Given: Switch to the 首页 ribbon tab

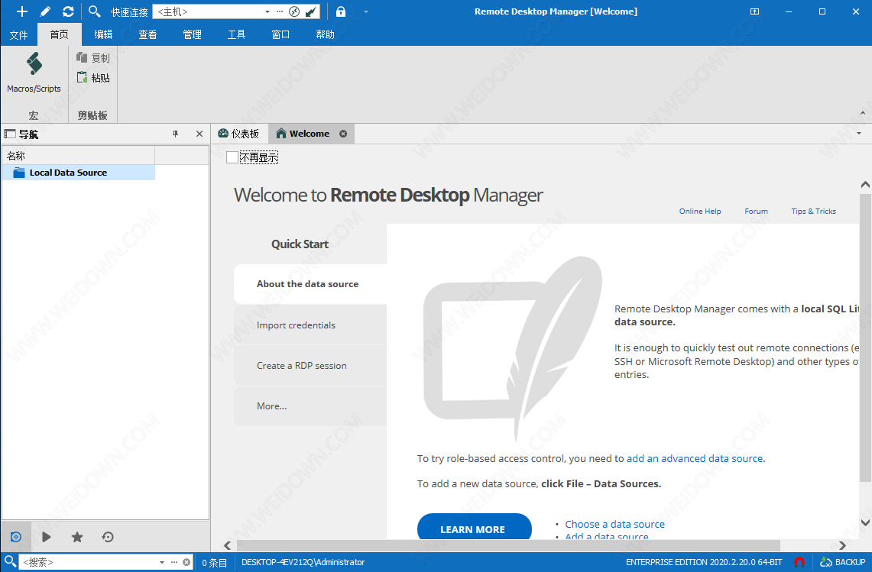Looking at the screenshot, I should 60,34.
